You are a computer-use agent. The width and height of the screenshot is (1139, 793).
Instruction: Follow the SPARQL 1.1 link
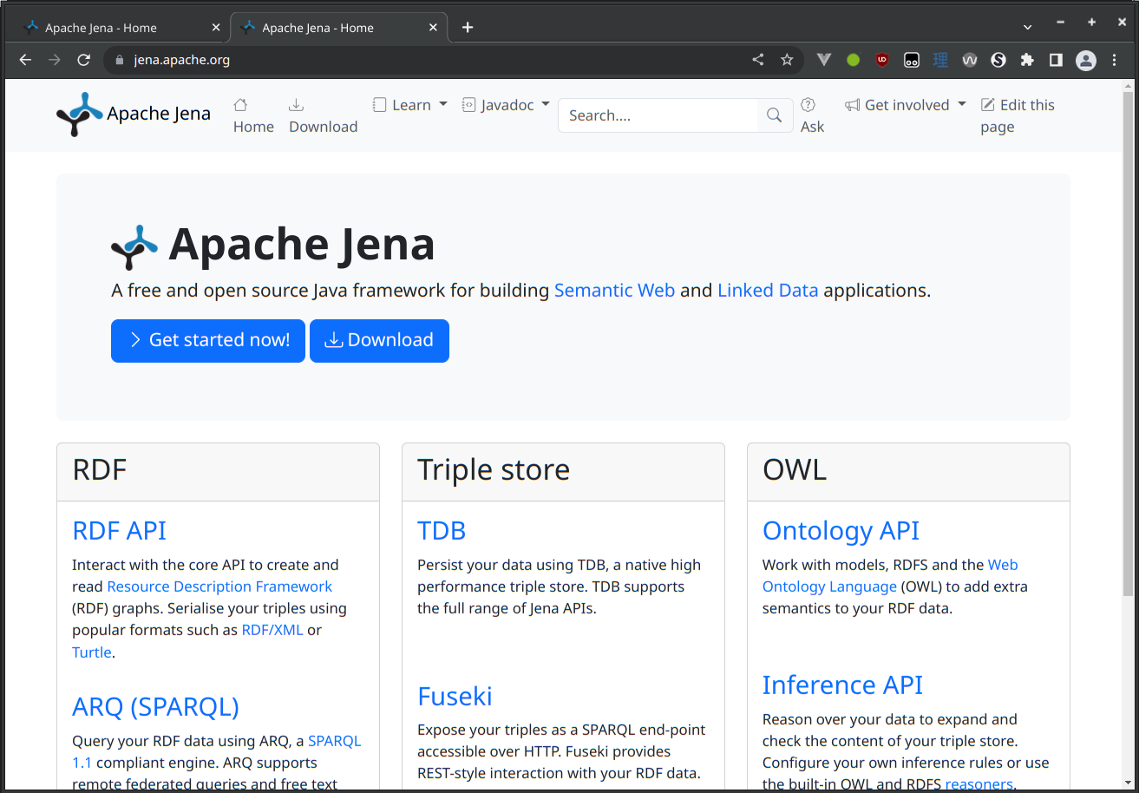(334, 741)
